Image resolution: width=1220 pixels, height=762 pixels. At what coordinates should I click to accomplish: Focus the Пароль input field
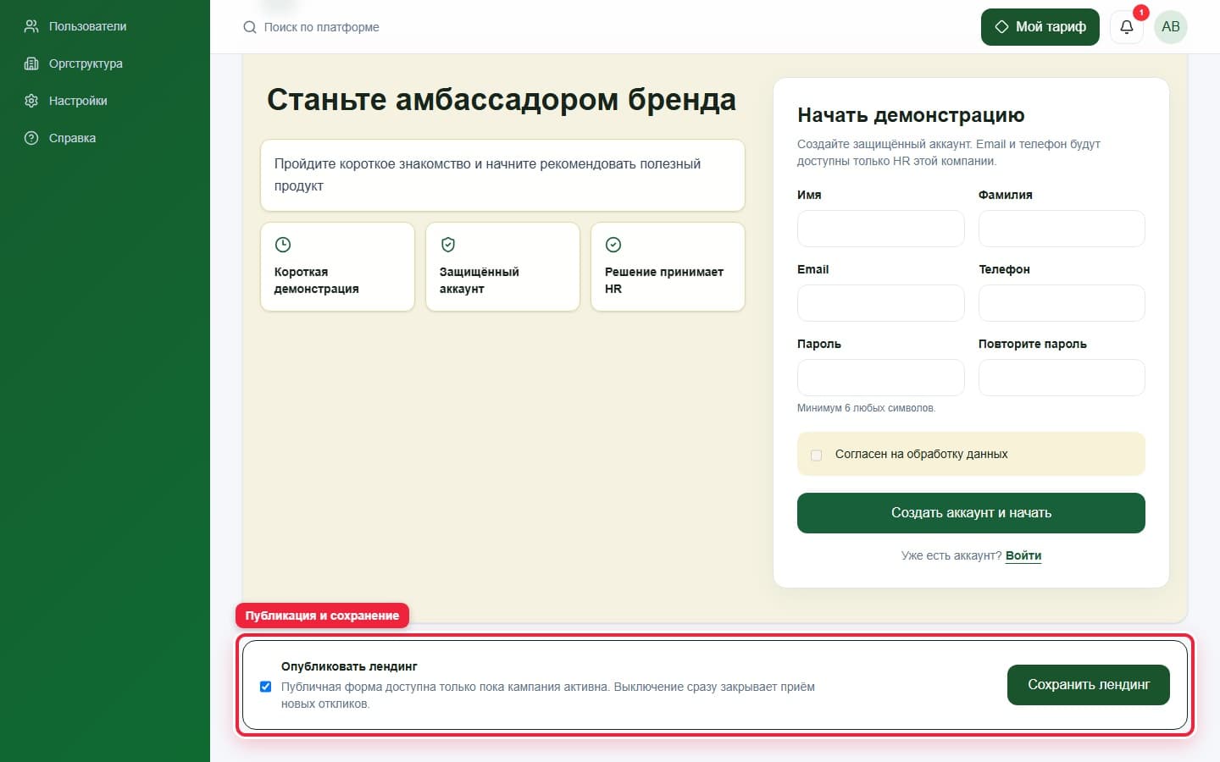(x=880, y=378)
